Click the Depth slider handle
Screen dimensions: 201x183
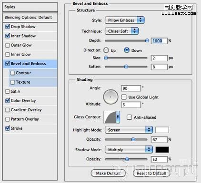click(147, 40)
